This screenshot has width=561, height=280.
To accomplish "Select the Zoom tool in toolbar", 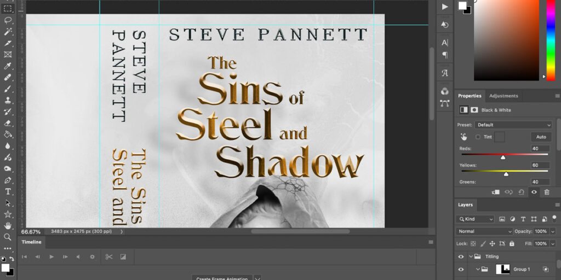I will [8, 237].
